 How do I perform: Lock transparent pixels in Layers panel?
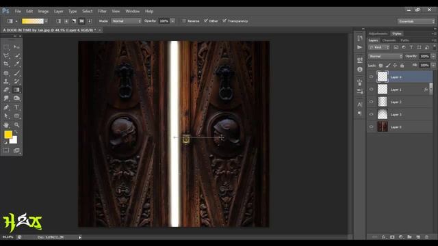pyautogui.click(x=381, y=66)
